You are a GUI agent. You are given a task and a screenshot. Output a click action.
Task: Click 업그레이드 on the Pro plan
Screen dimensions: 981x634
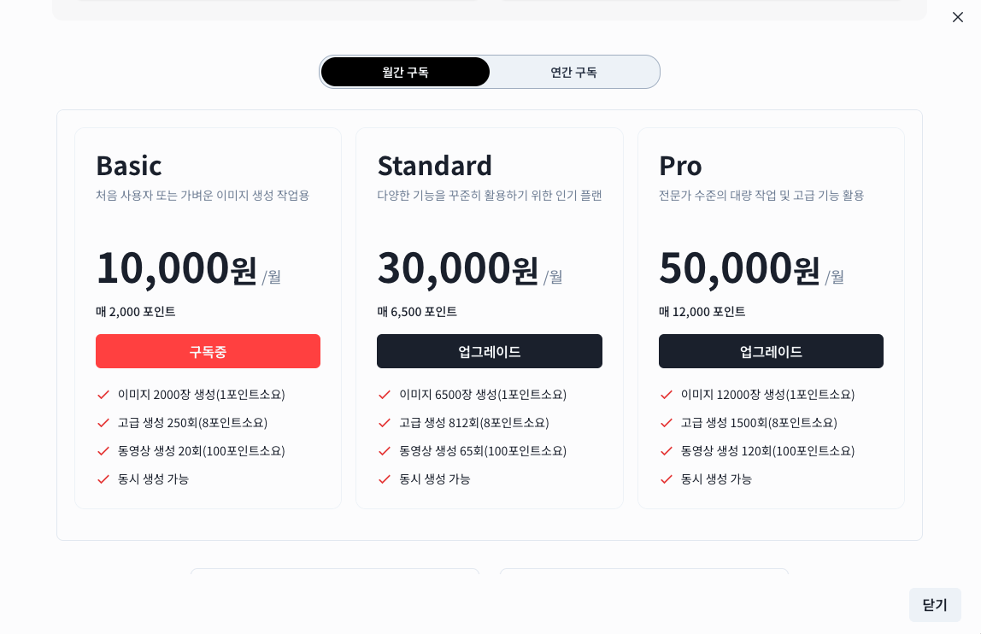771,351
